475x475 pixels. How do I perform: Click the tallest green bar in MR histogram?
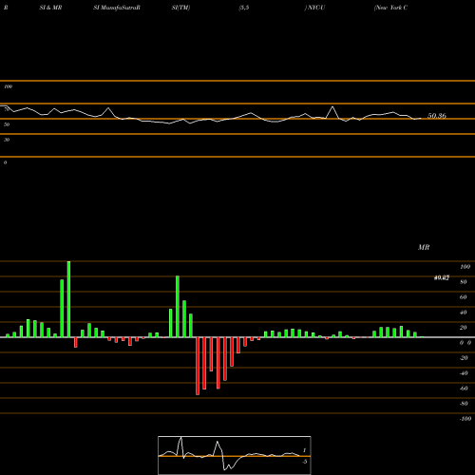click(x=68, y=299)
